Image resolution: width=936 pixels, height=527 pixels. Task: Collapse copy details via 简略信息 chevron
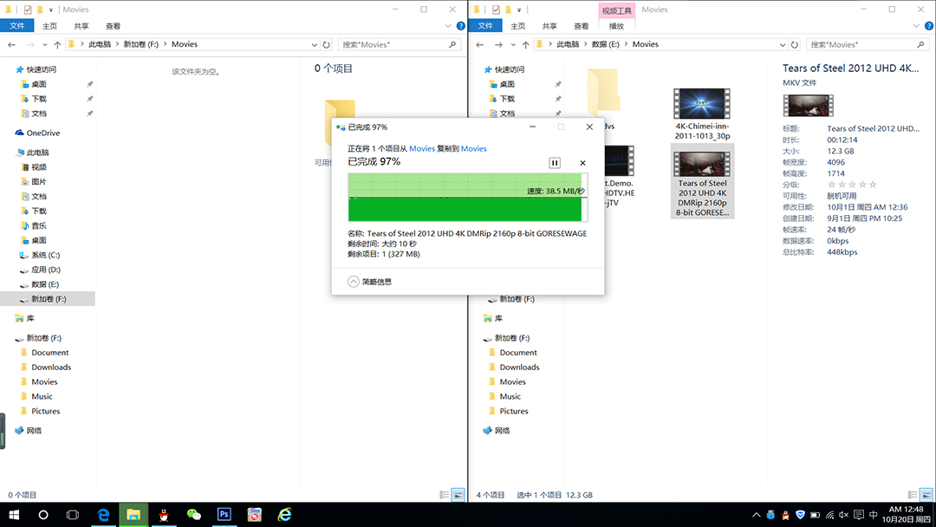pyautogui.click(x=354, y=282)
